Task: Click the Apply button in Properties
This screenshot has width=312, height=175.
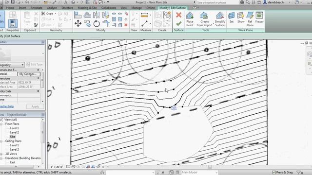Action: [35, 106]
